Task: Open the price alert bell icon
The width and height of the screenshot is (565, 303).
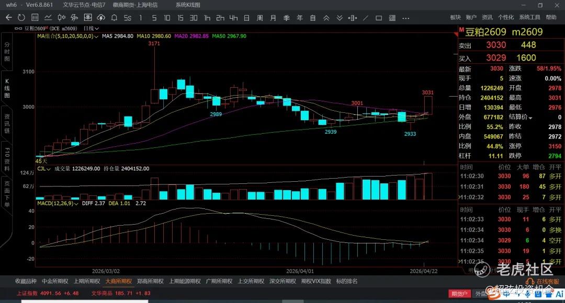Action: coord(114,18)
